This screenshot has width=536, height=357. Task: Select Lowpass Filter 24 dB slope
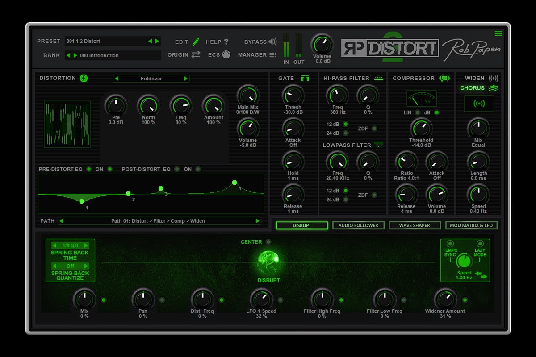click(x=345, y=199)
